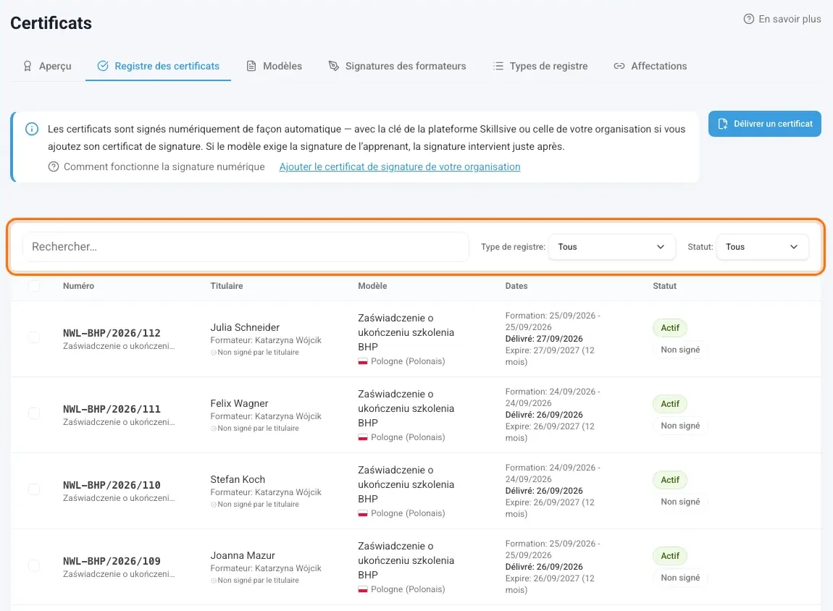The image size is (833, 611).
Task: Click the clock icon under Julia Schneider
Action: pyautogui.click(x=214, y=353)
